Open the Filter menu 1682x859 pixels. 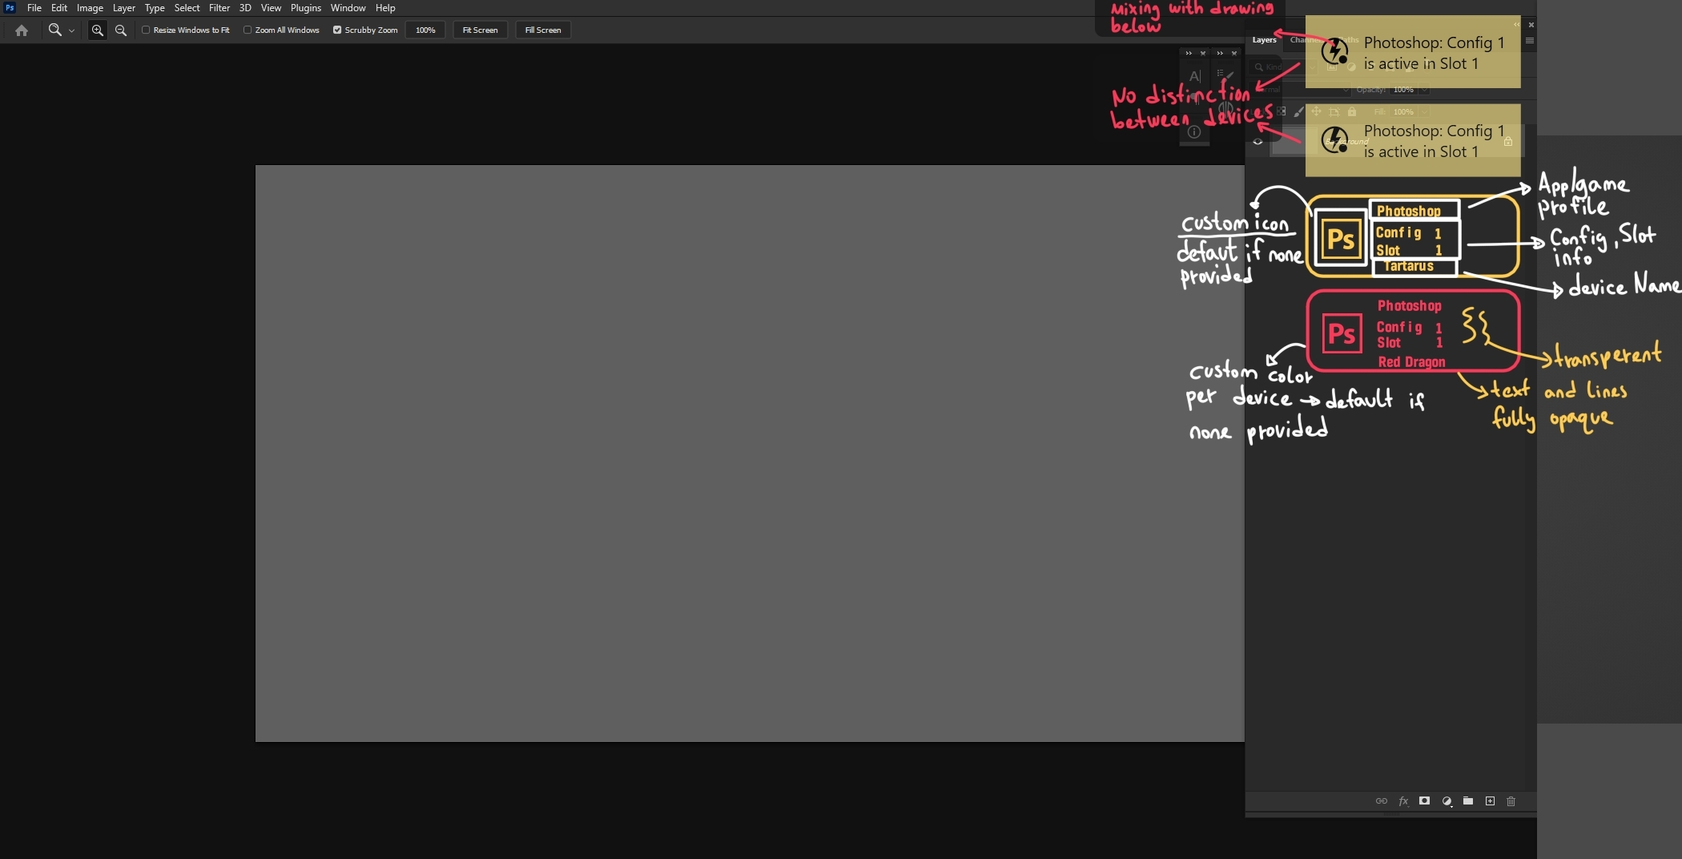click(219, 8)
